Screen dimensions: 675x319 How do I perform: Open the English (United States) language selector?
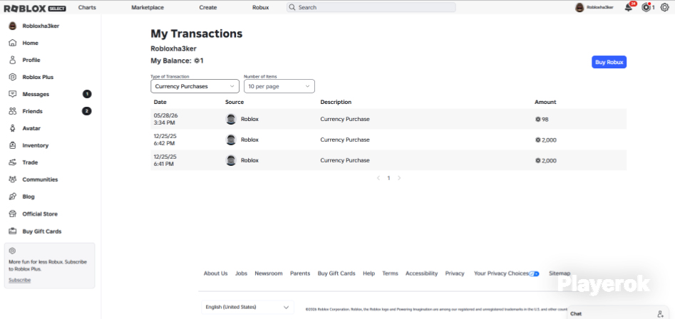click(247, 307)
